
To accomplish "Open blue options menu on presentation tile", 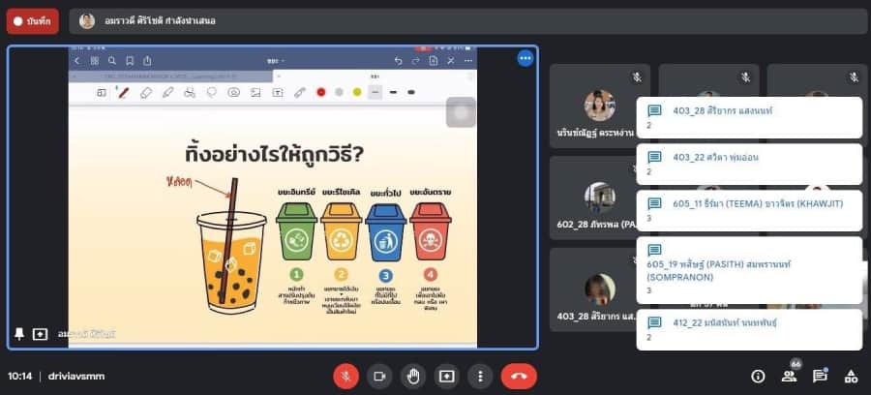I will 525,58.
